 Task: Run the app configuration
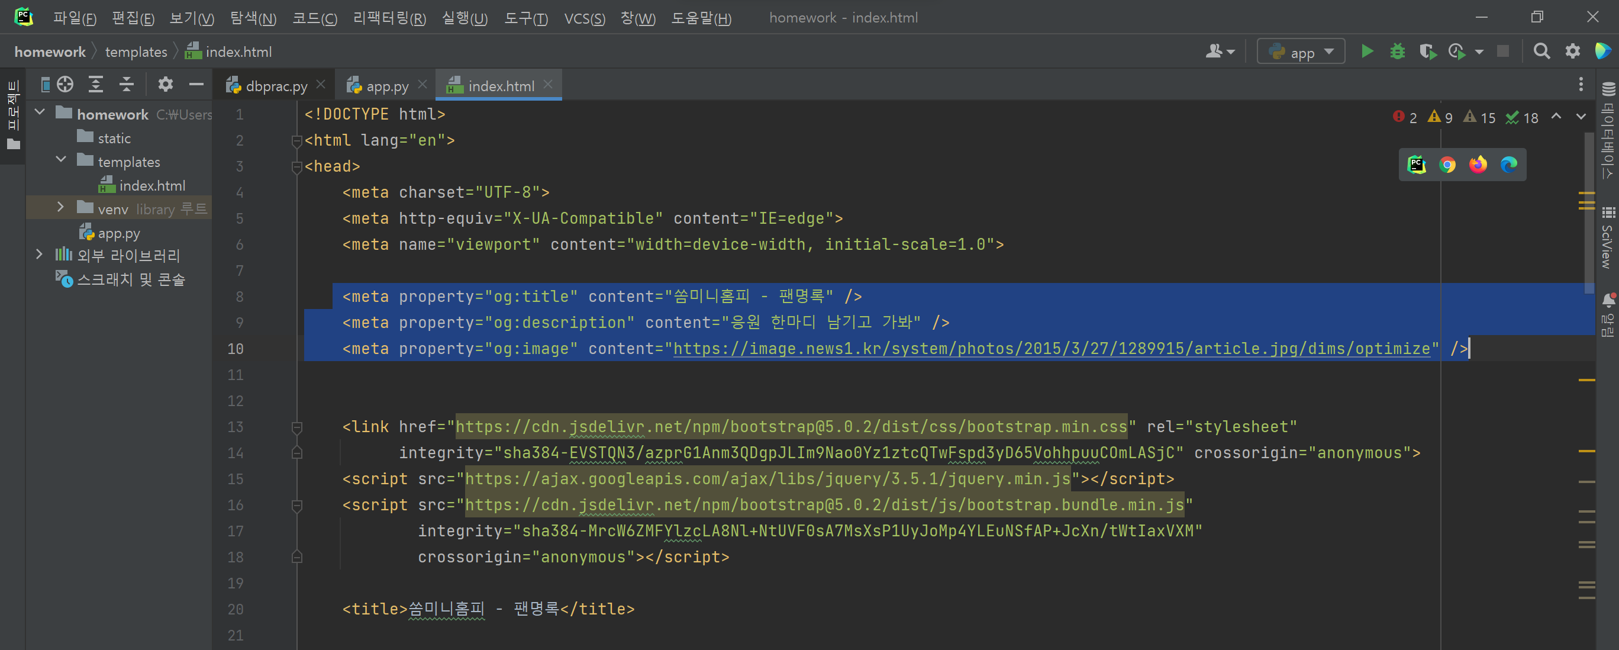(x=1367, y=52)
